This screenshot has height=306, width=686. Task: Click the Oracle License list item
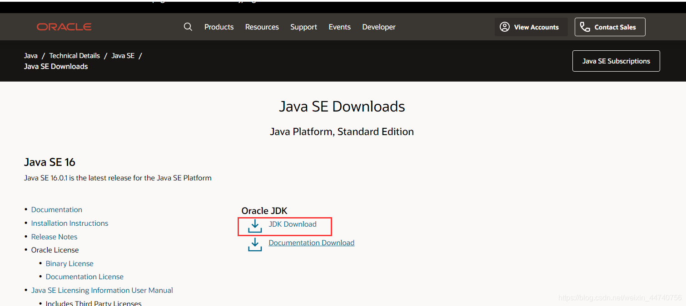click(x=55, y=250)
